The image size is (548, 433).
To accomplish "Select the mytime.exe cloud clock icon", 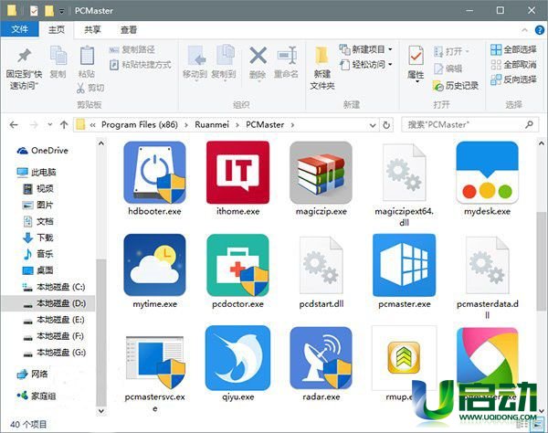I will point(154,265).
